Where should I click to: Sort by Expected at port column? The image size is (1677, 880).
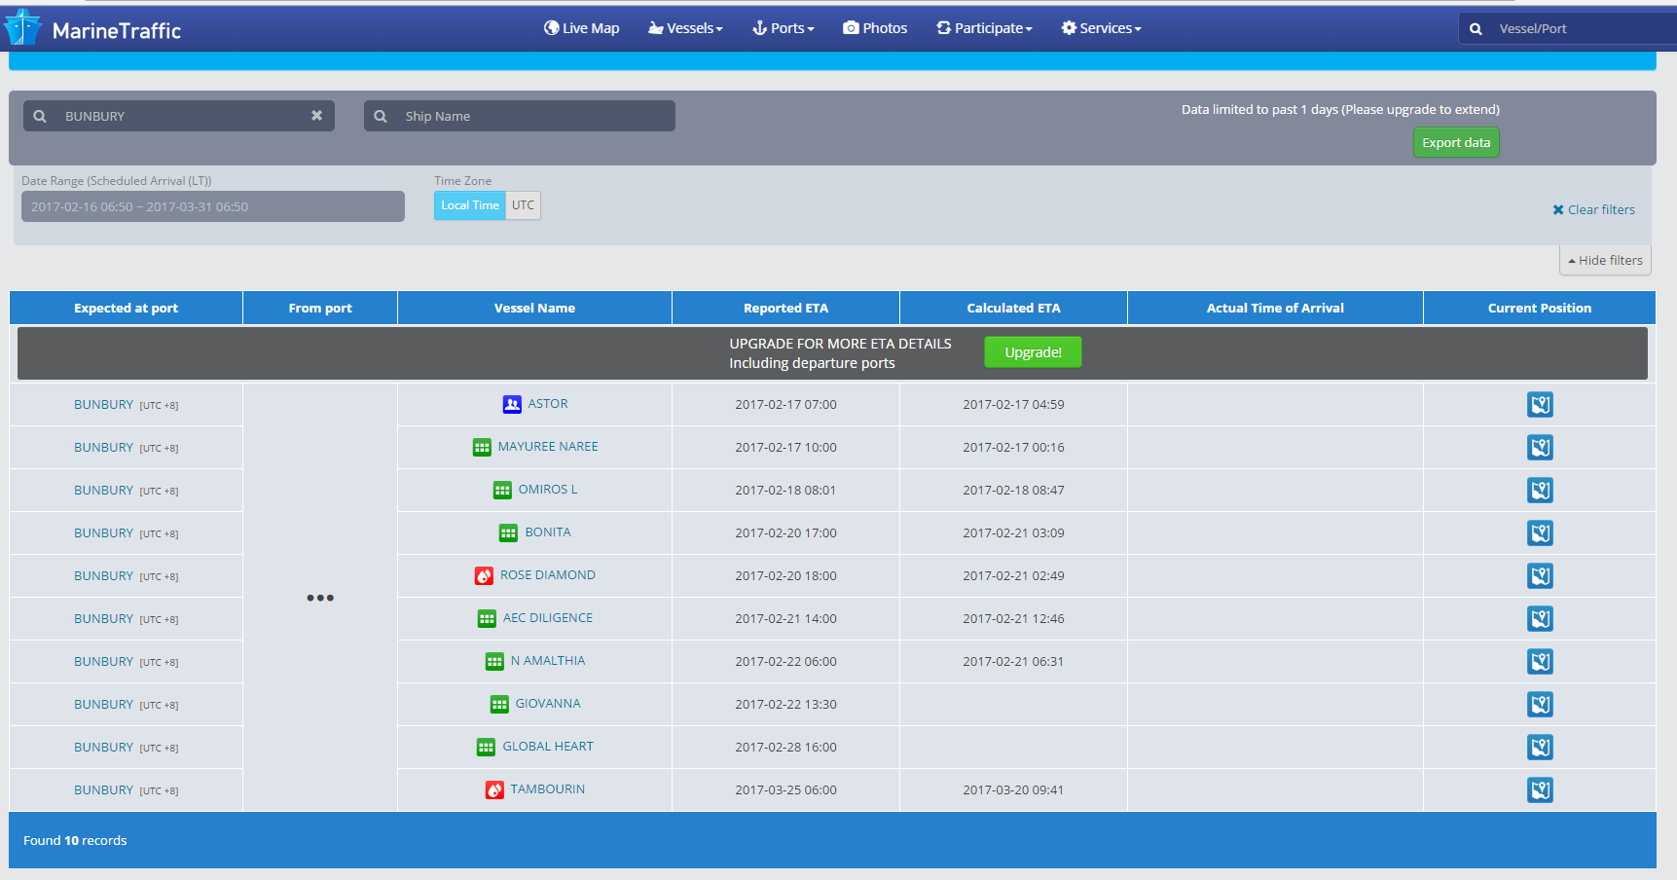[126, 308]
